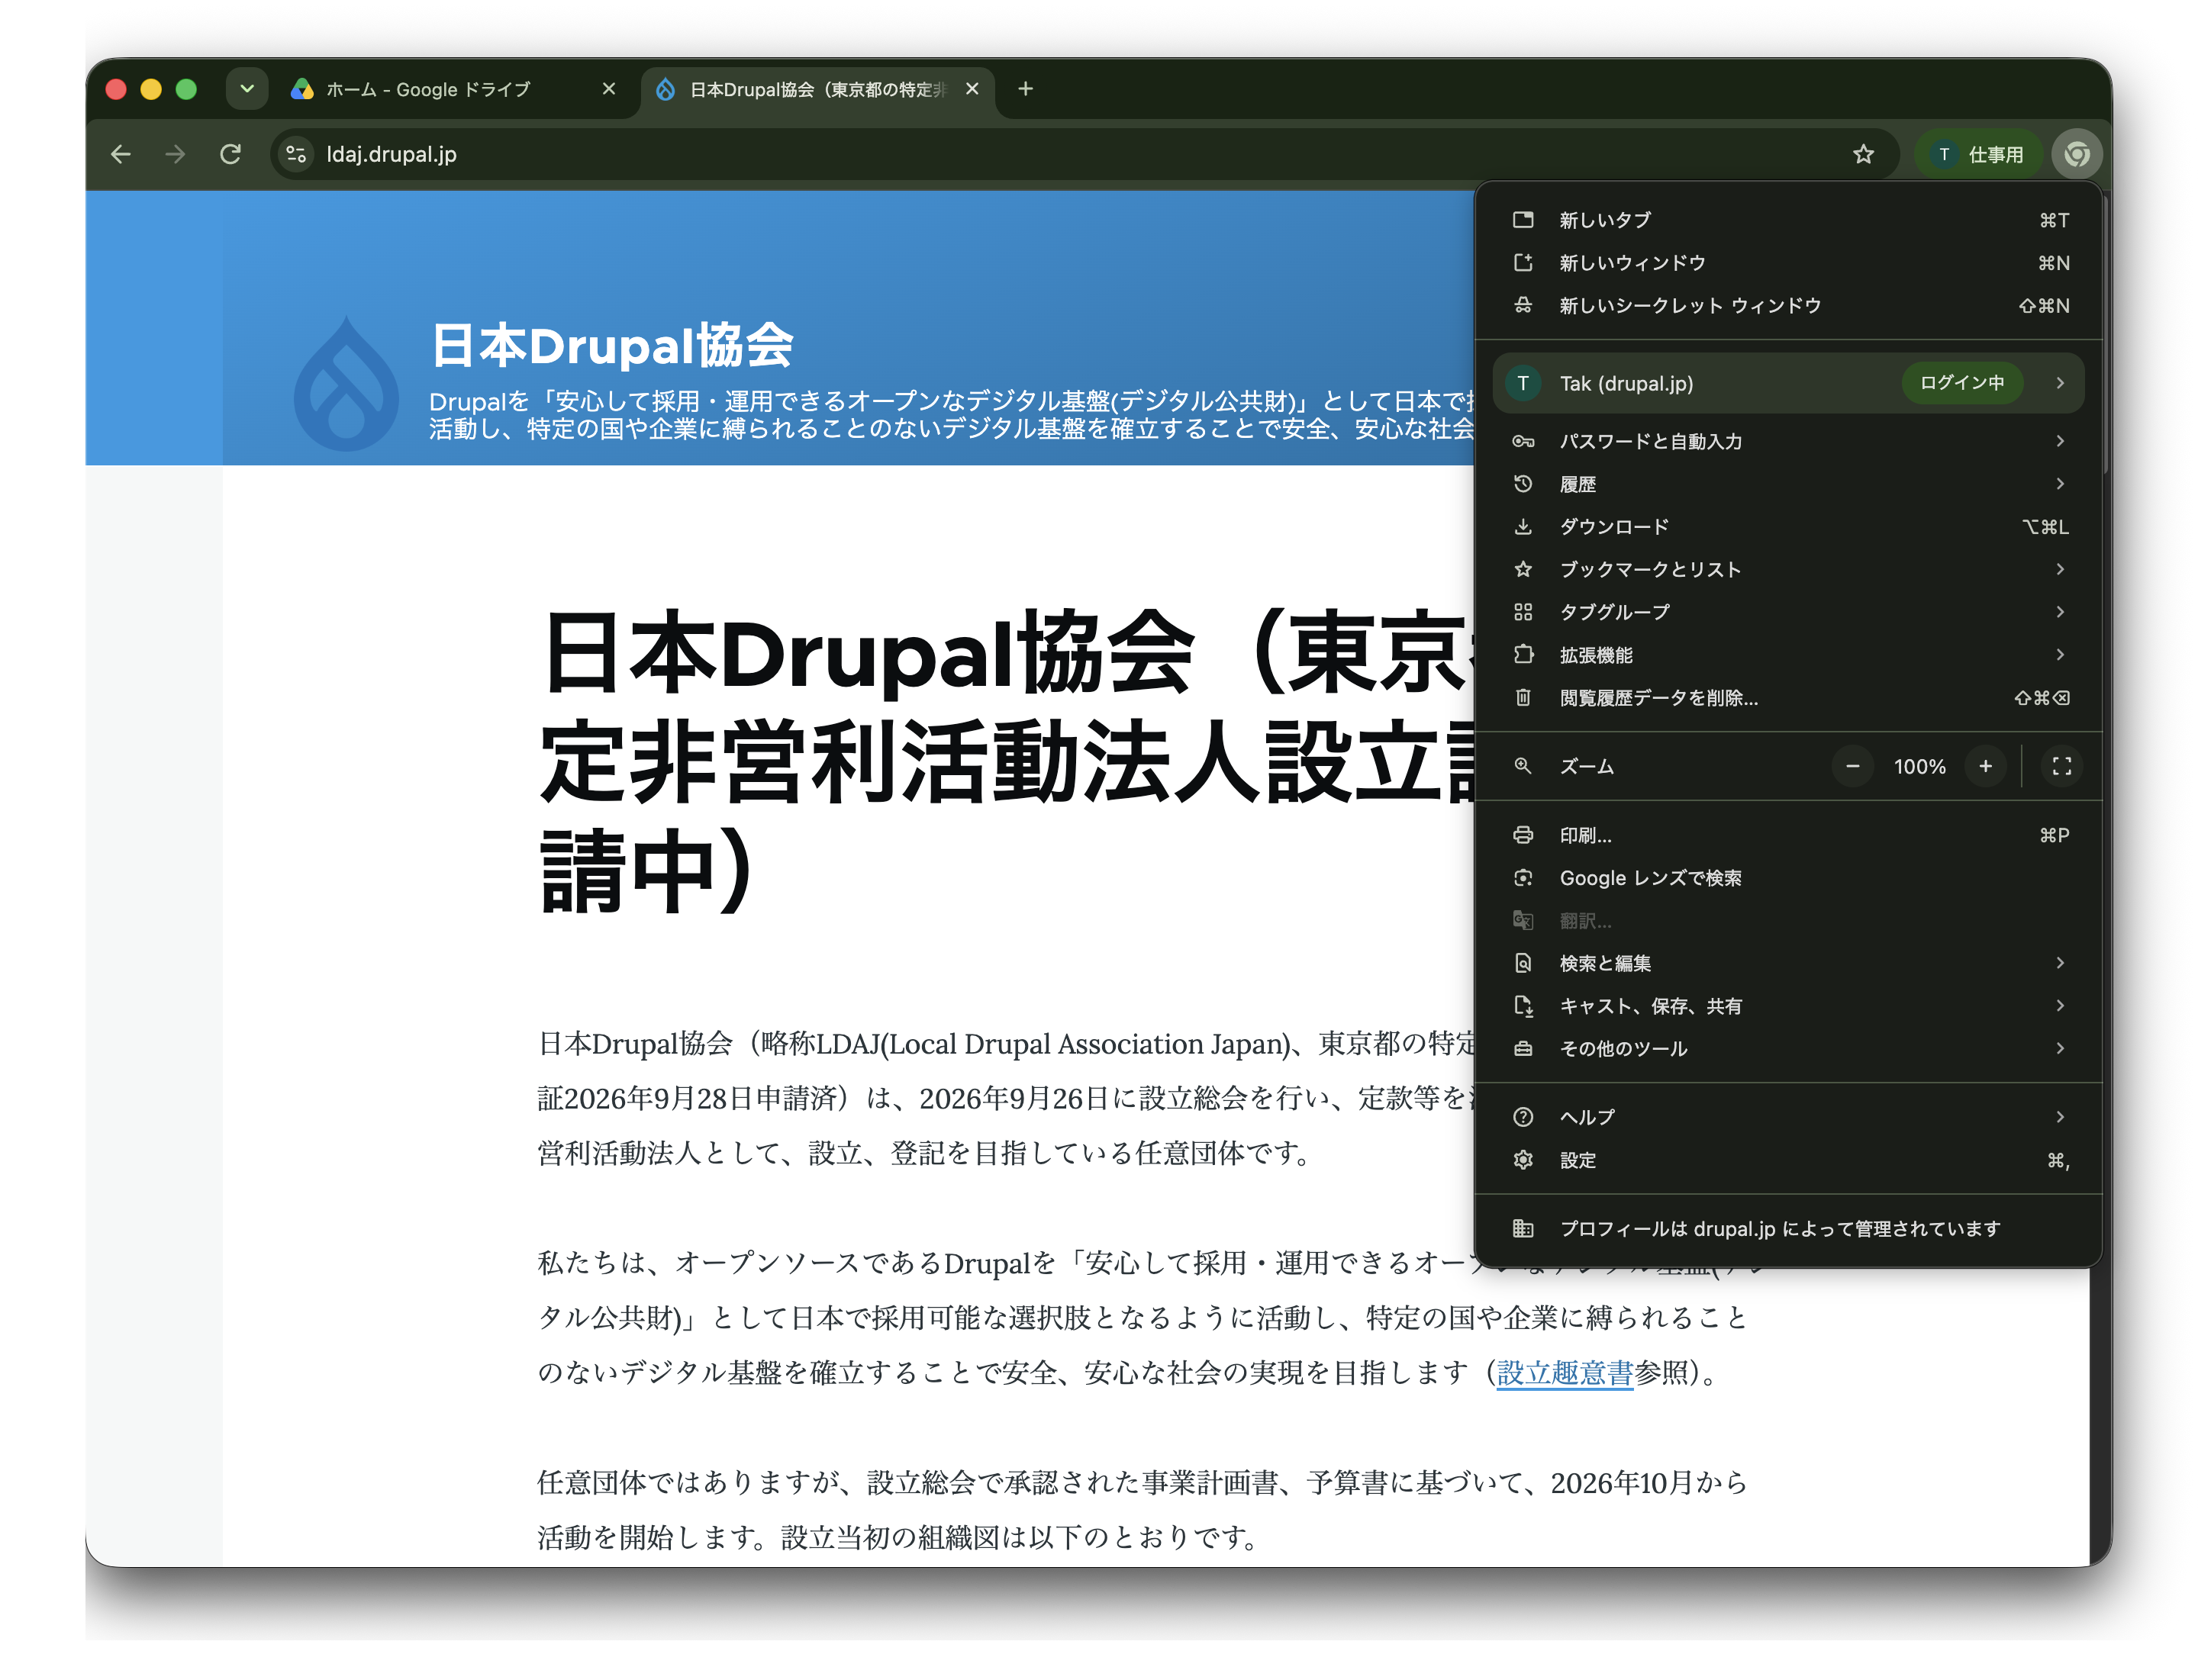Expand パスワードと自動入力 submenu

pyautogui.click(x=1788, y=441)
